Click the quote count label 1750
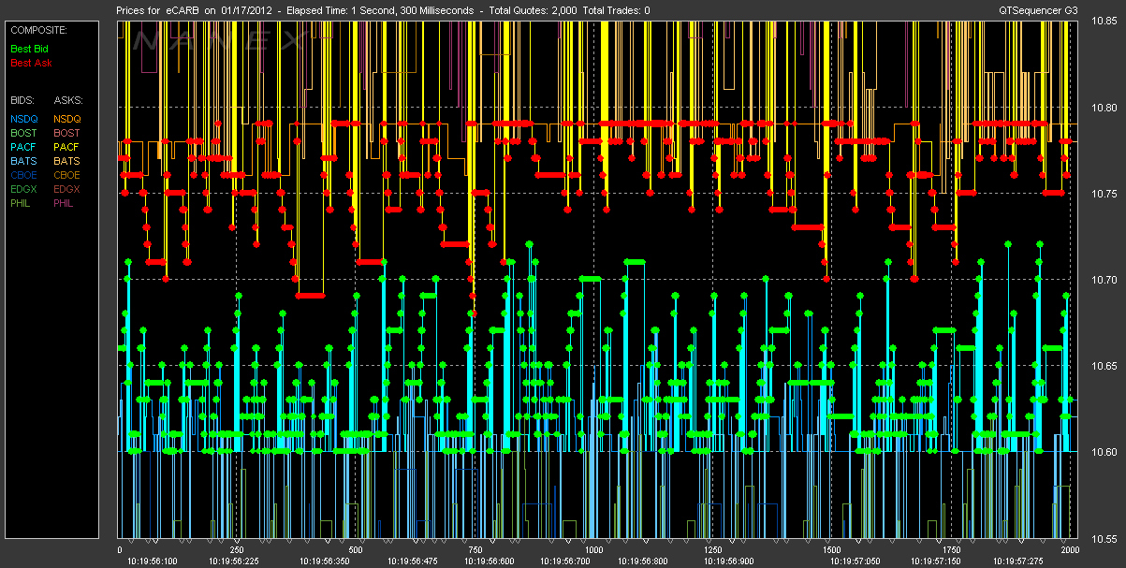This screenshot has width=1126, height=568. 950,550
